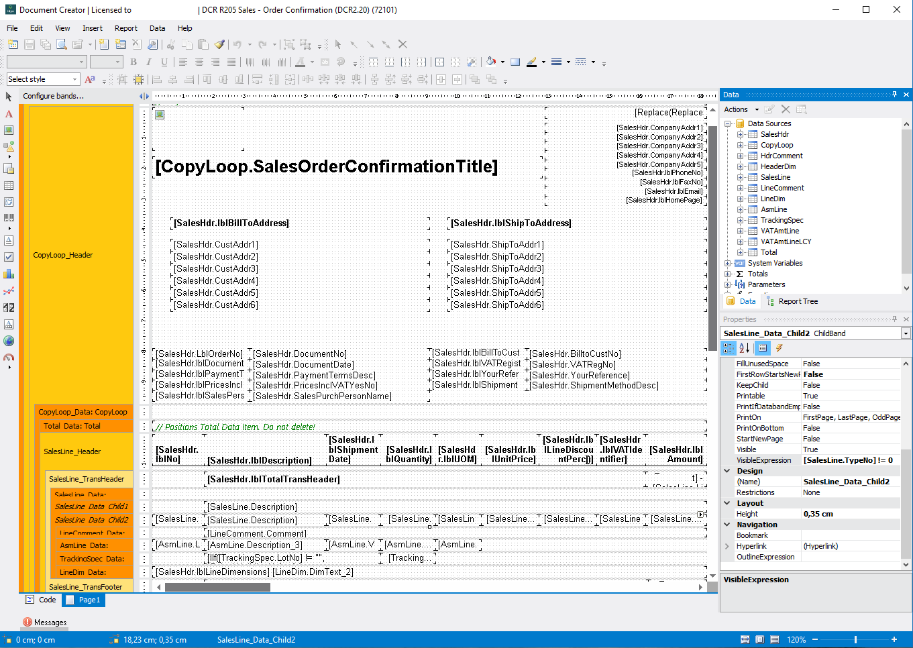Open the Data menu
This screenshot has height=648, width=913.
click(158, 28)
